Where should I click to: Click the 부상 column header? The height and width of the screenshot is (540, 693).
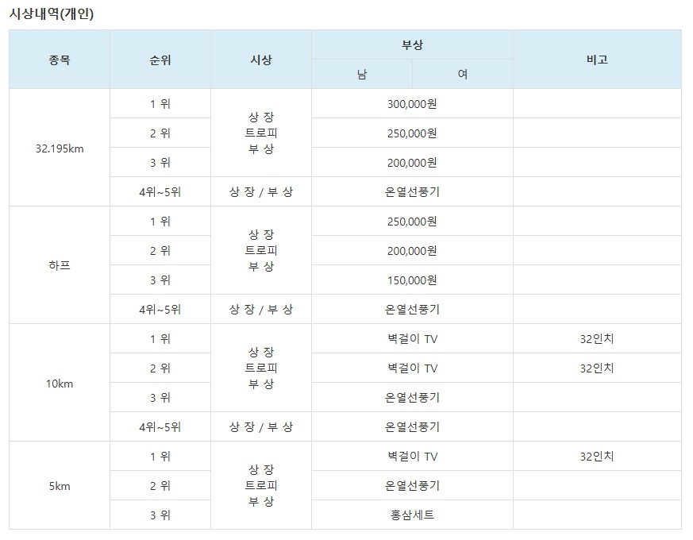(x=412, y=44)
